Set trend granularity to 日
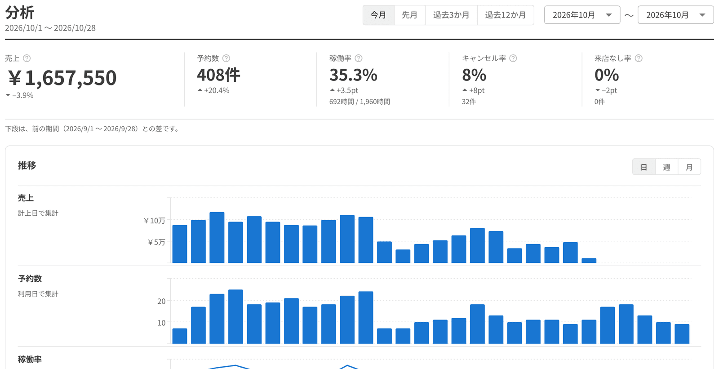 644,167
